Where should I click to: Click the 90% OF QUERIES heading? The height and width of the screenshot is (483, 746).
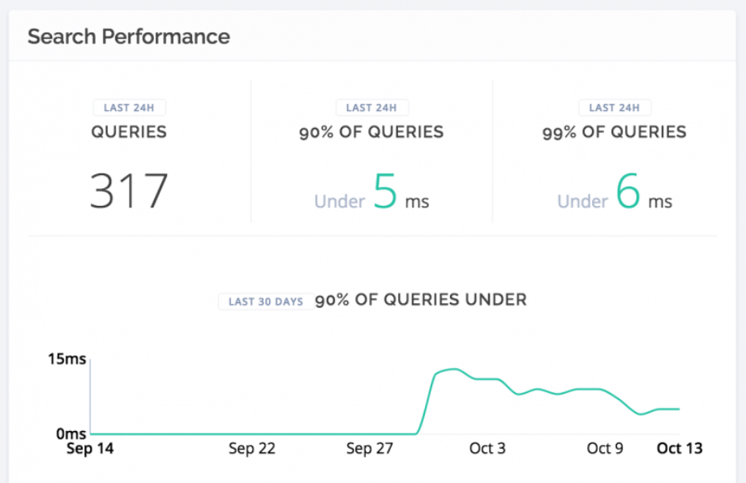click(x=371, y=131)
